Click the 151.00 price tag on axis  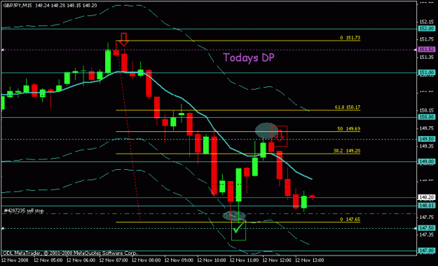coord(427,72)
